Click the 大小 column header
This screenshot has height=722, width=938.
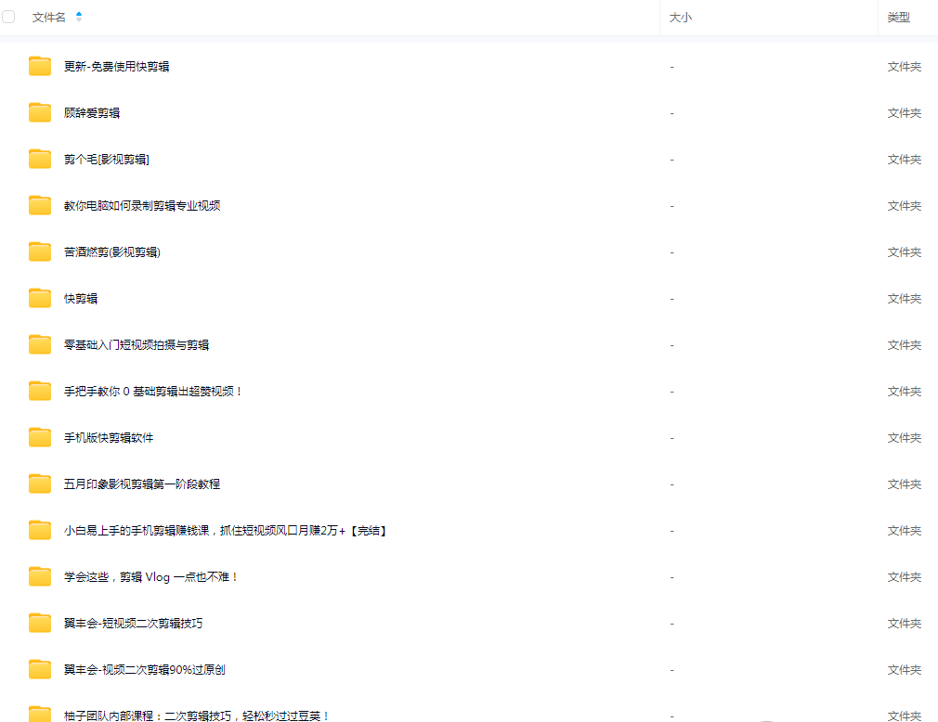[x=680, y=18]
